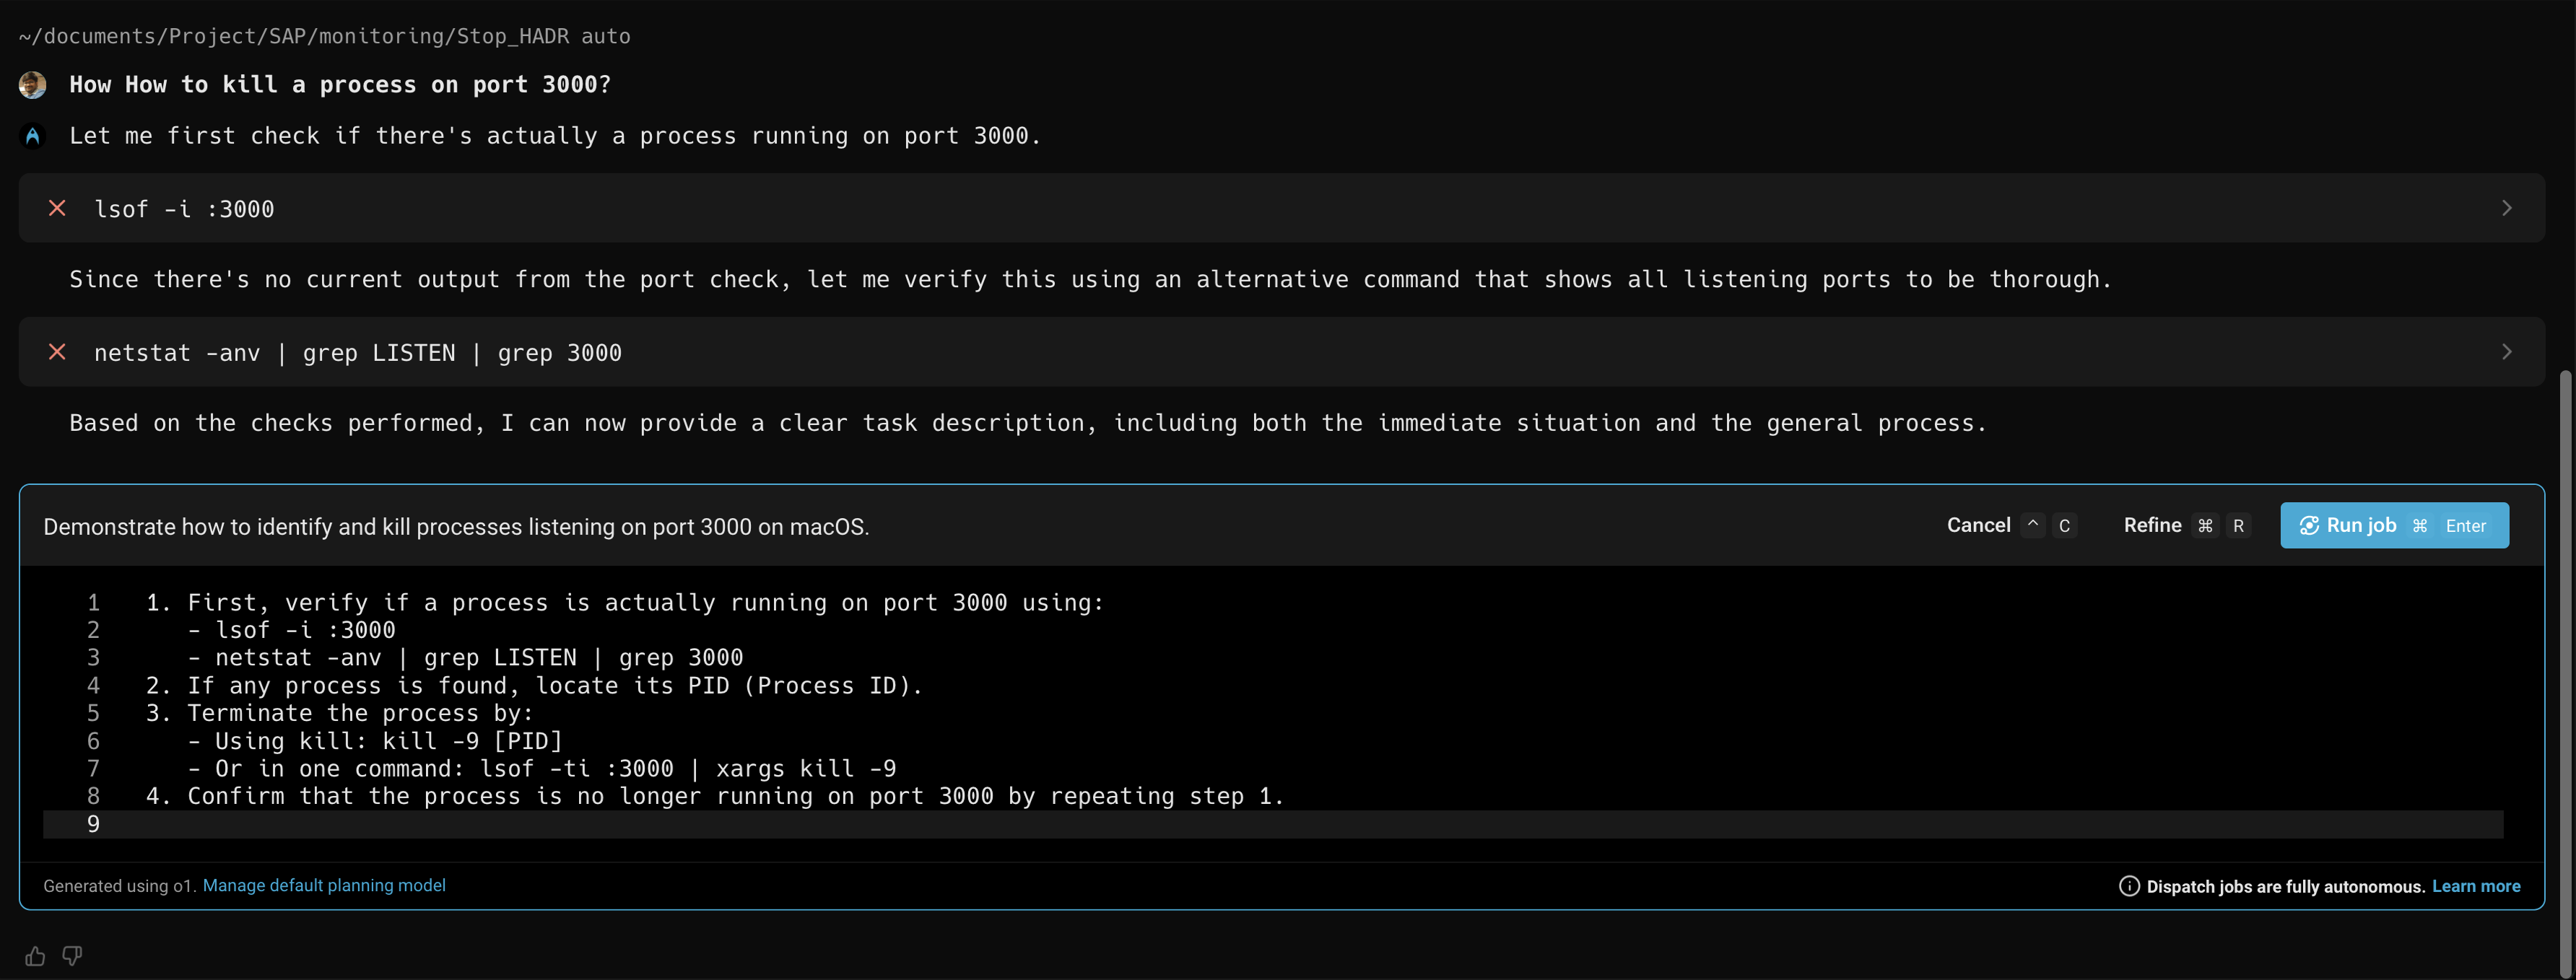2576x980 pixels.
Task: Follow the Learn more link
Action: [2477, 886]
